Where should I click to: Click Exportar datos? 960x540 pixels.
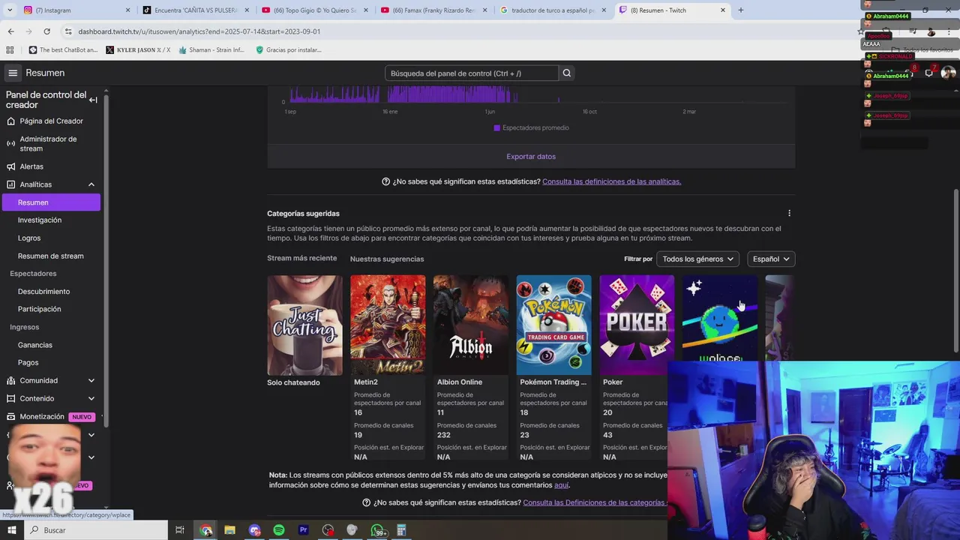pos(531,157)
